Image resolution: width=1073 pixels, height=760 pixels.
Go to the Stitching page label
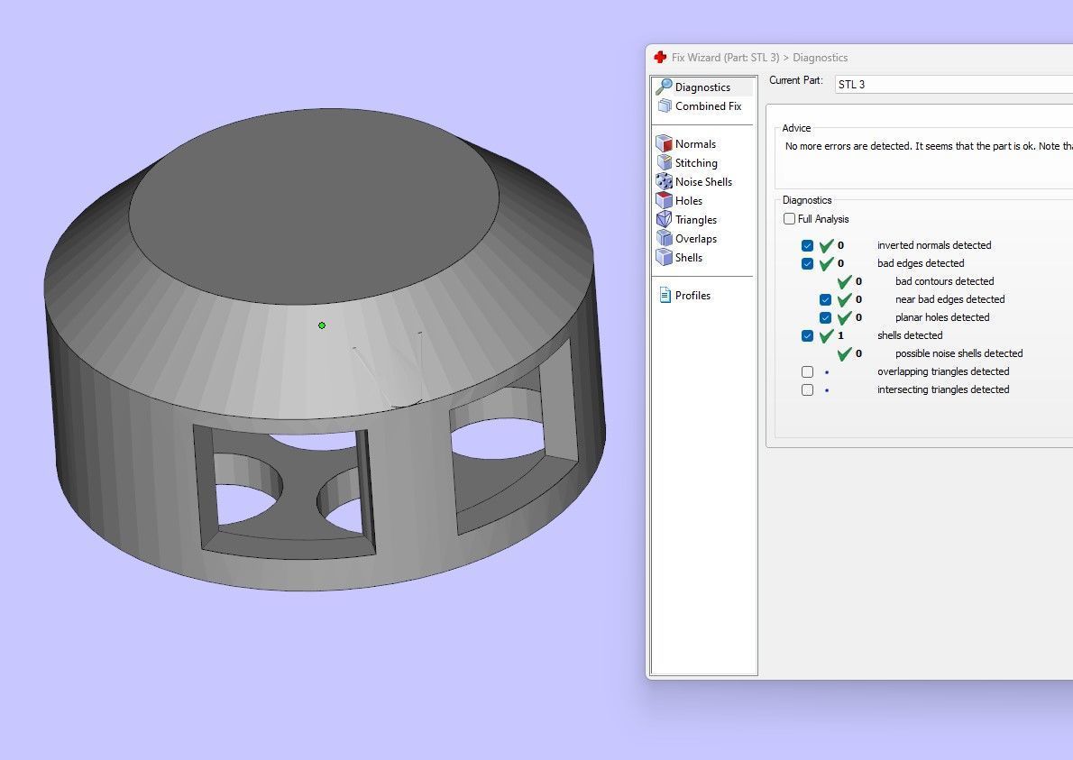[696, 163]
